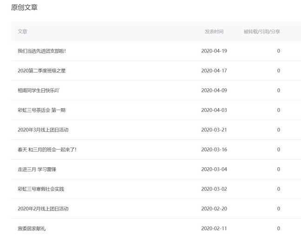Image resolution: width=301 pixels, height=235 pixels.
Task: Click the publish date 2020-04-19
Action: pos(214,51)
